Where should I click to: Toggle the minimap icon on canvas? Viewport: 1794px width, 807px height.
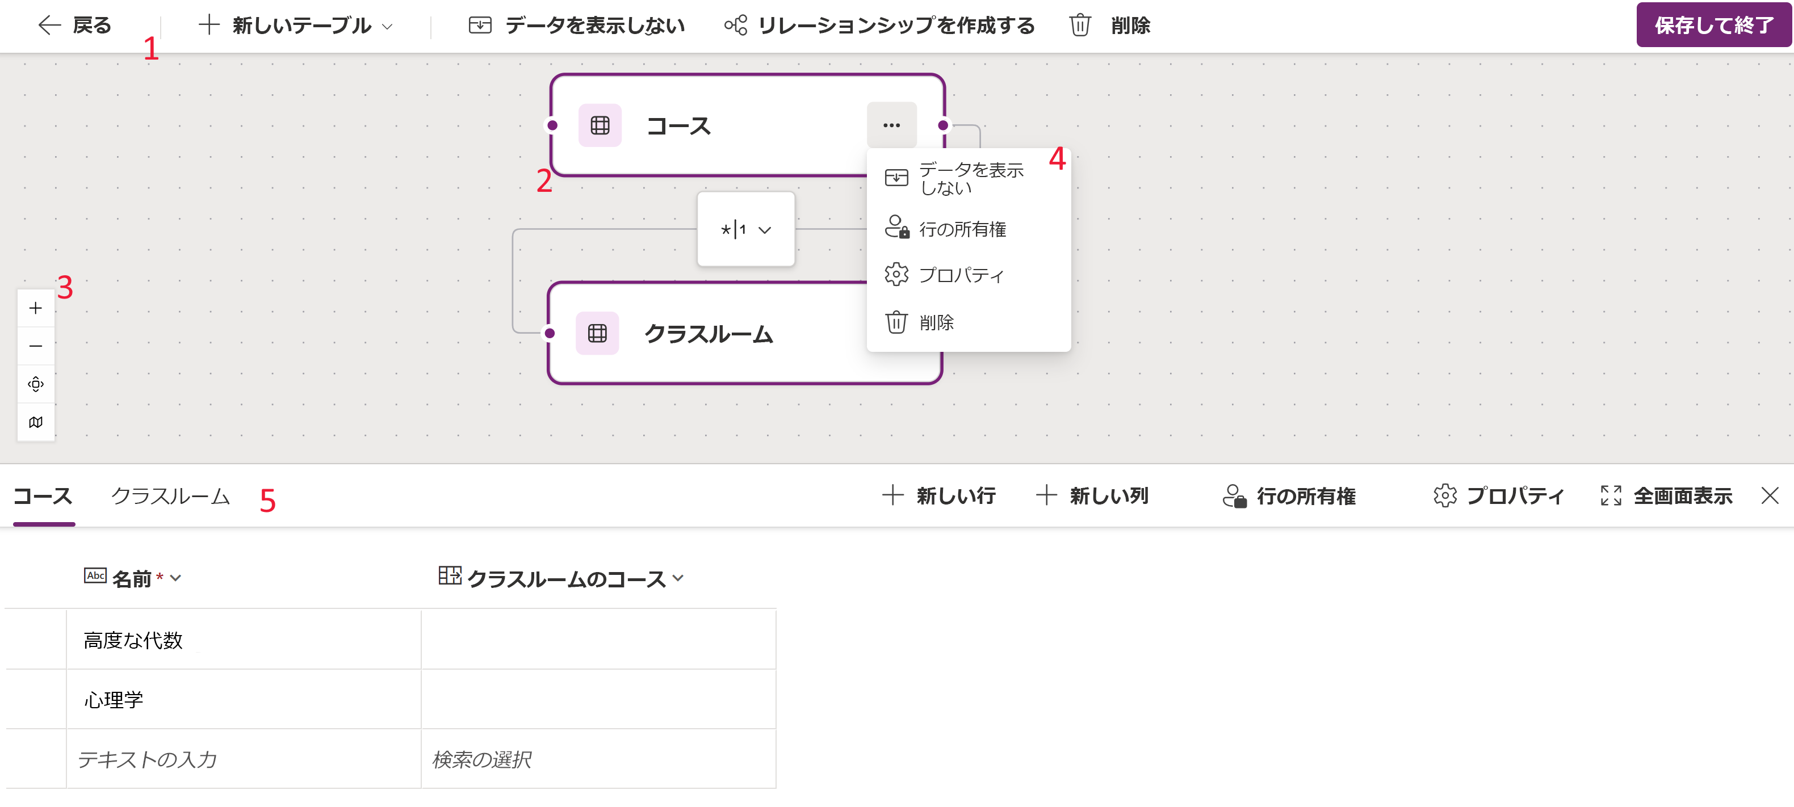pyautogui.click(x=36, y=422)
